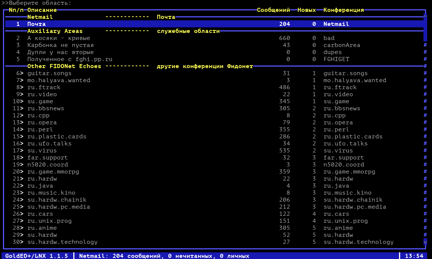Click the scrollbar up arrow

coord(425,17)
